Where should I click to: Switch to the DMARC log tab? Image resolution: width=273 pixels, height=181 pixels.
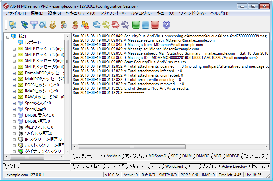203,156
